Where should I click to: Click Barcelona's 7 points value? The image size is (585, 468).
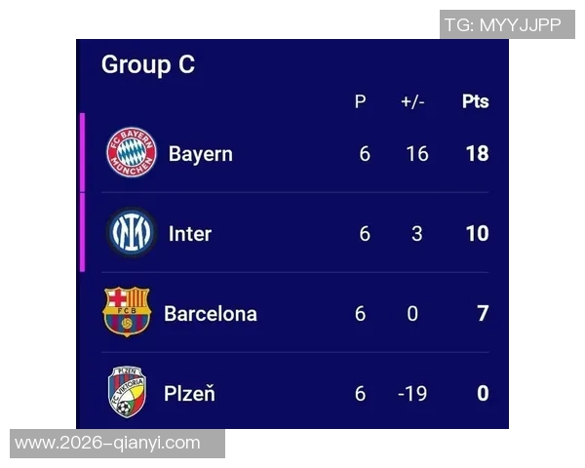click(x=483, y=314)
